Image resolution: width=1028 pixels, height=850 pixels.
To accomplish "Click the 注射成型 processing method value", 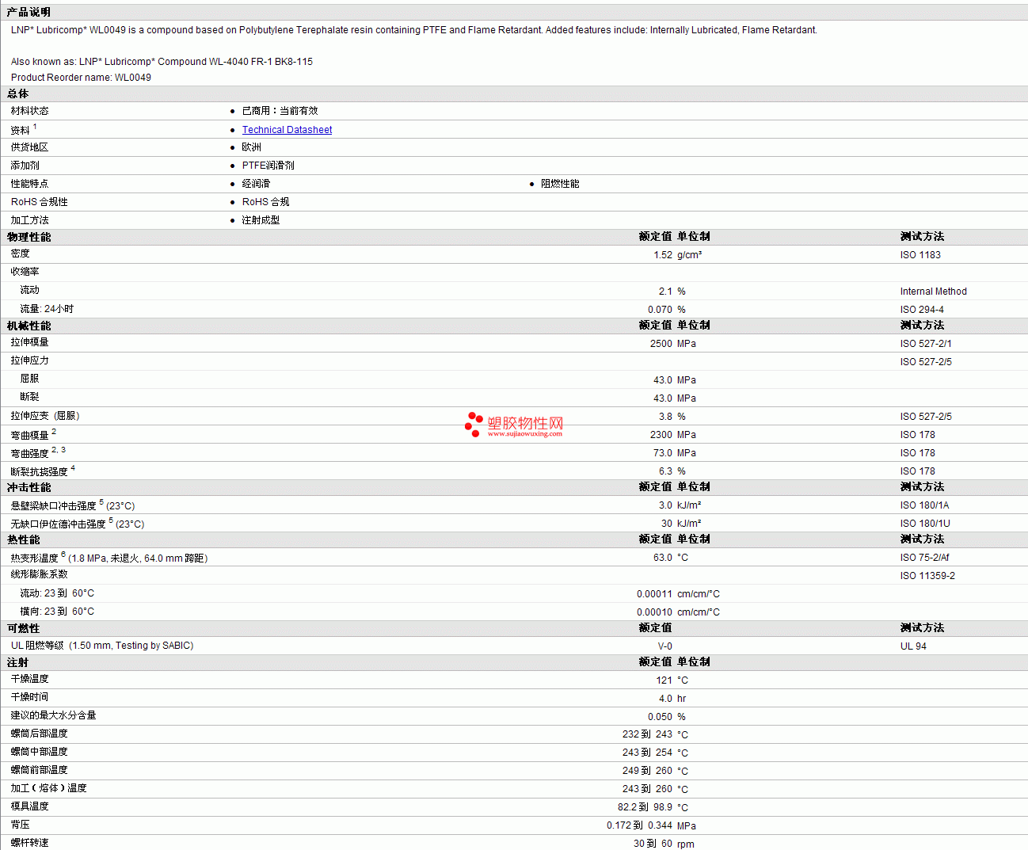I will pos(261,220).
